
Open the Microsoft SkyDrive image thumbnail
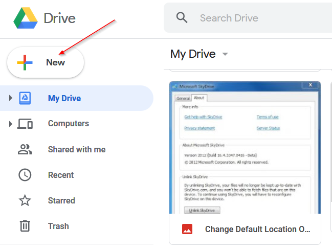(245, 148)
